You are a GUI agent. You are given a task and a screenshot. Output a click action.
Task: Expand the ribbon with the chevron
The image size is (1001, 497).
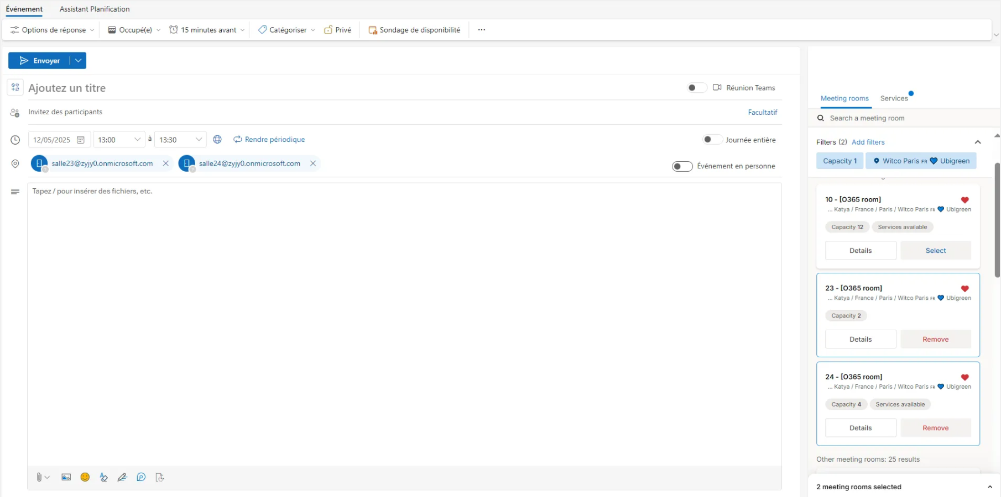point(996,34)
